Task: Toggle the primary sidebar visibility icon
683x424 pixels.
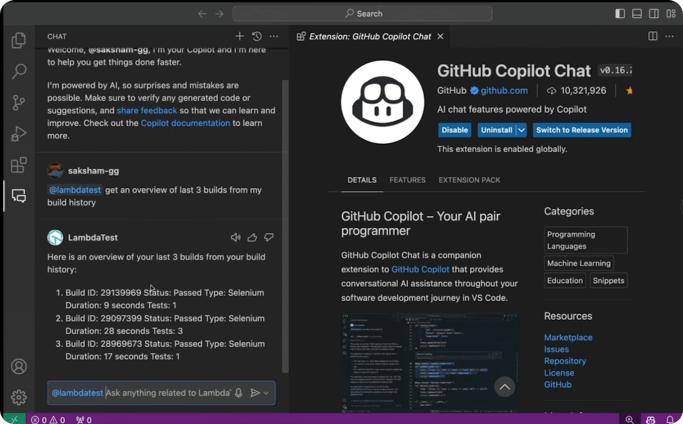Action: click(620, 13)
